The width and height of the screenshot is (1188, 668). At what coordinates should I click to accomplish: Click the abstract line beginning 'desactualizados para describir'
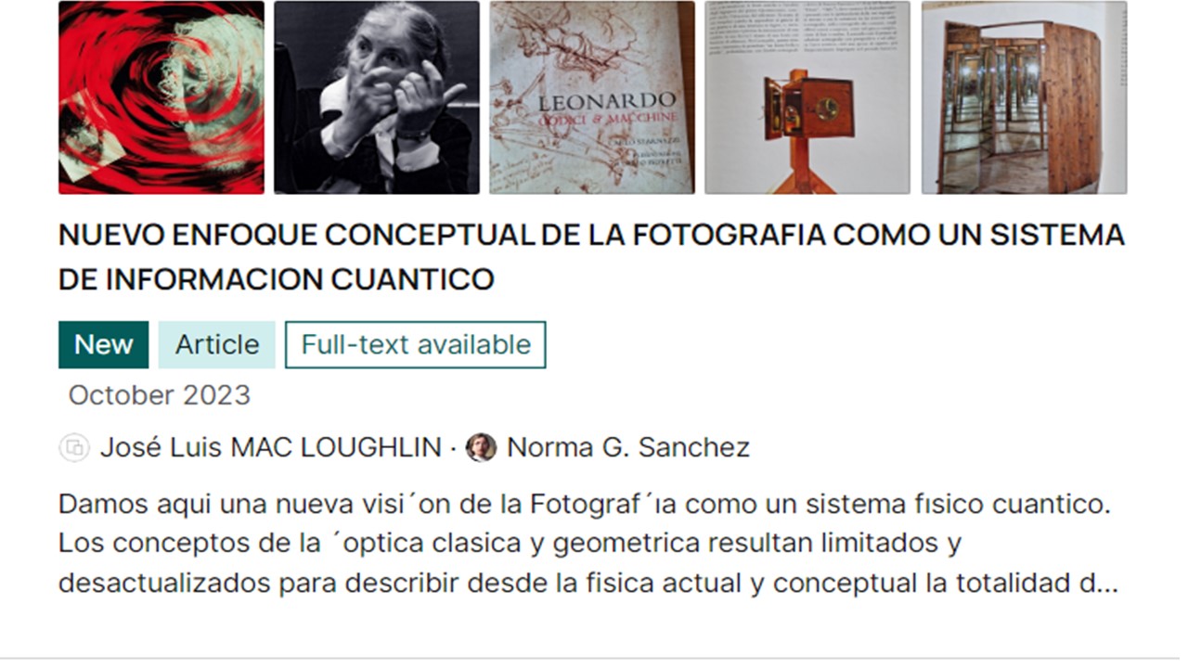588,583
